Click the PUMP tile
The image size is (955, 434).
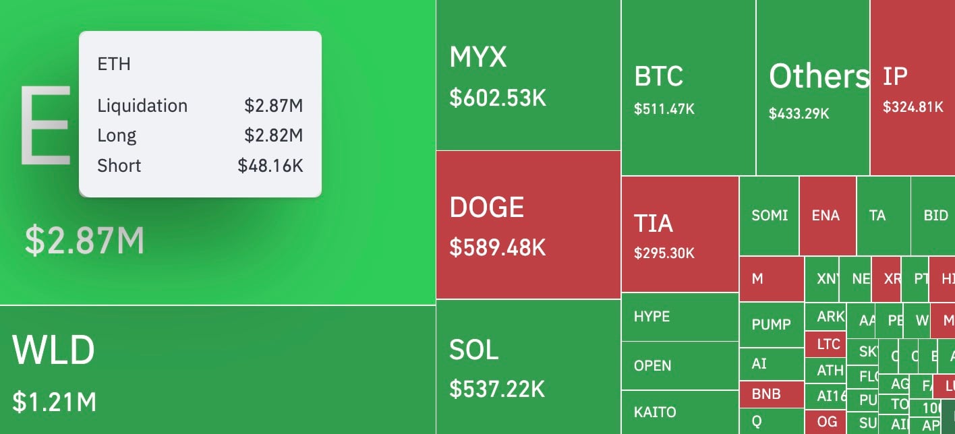[x=771, y=324]
